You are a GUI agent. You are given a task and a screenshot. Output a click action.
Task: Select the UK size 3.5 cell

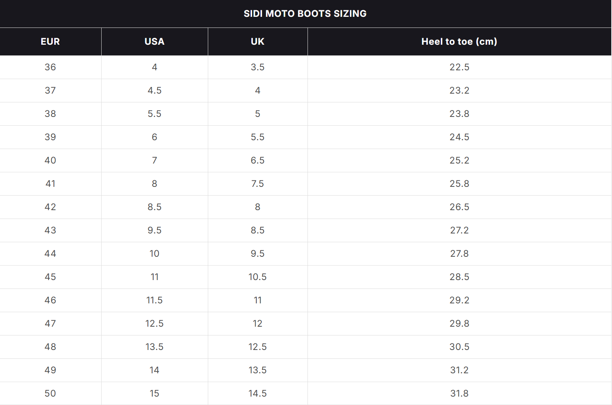pos(257,67)
